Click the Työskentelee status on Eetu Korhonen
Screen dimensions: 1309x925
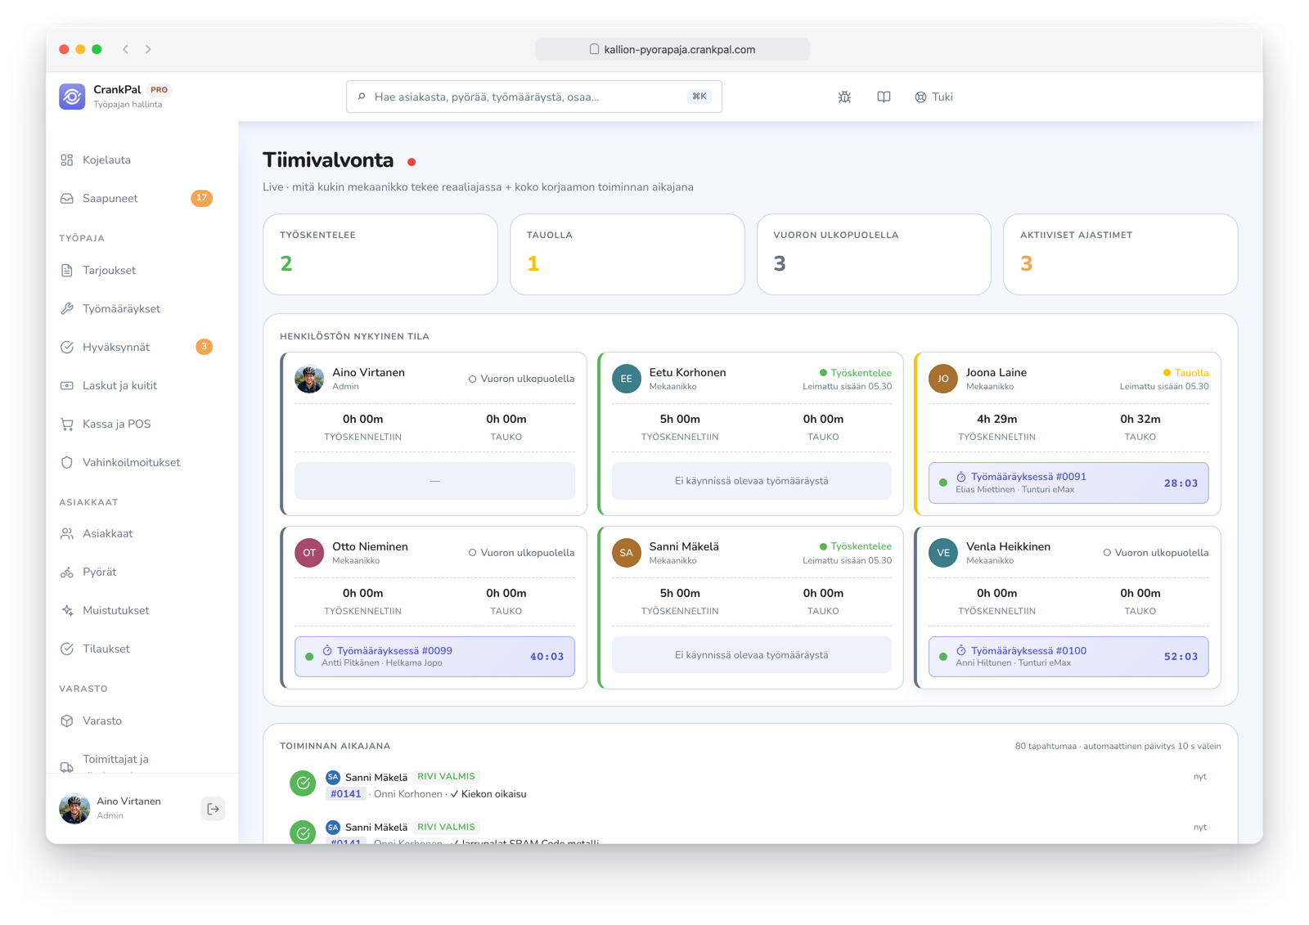click(x=856, y=373)
